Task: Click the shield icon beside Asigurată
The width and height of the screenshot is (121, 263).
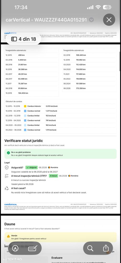Action: (x=7, y=167)
